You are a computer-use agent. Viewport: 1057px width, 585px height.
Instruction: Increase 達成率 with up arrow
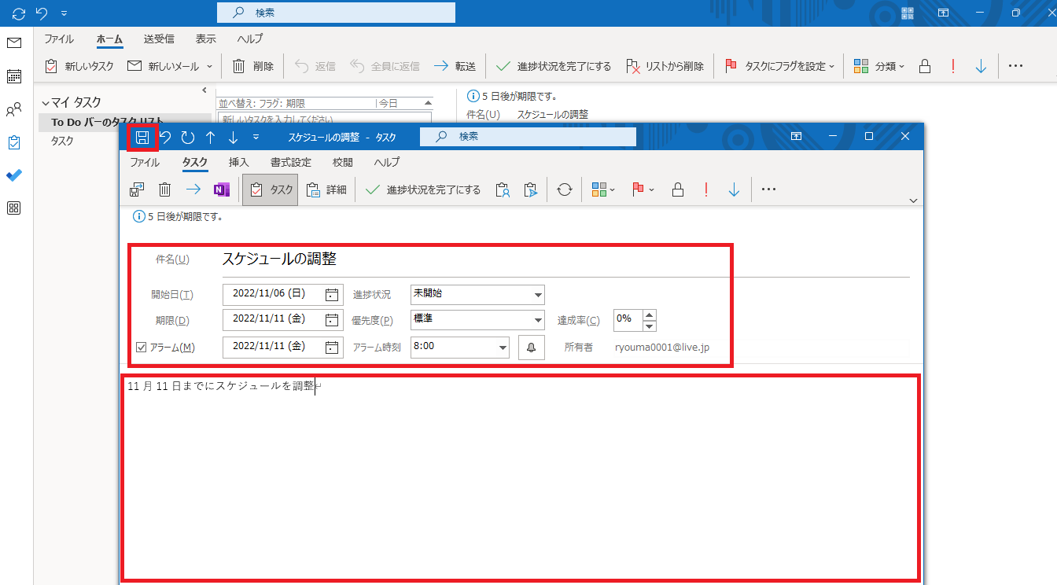[x=650, y=315]
